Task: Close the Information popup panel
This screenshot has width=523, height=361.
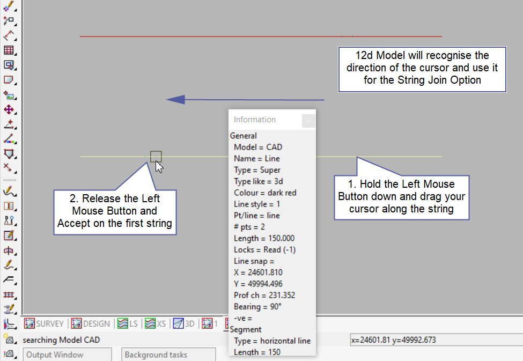Action: click(308, 121)
